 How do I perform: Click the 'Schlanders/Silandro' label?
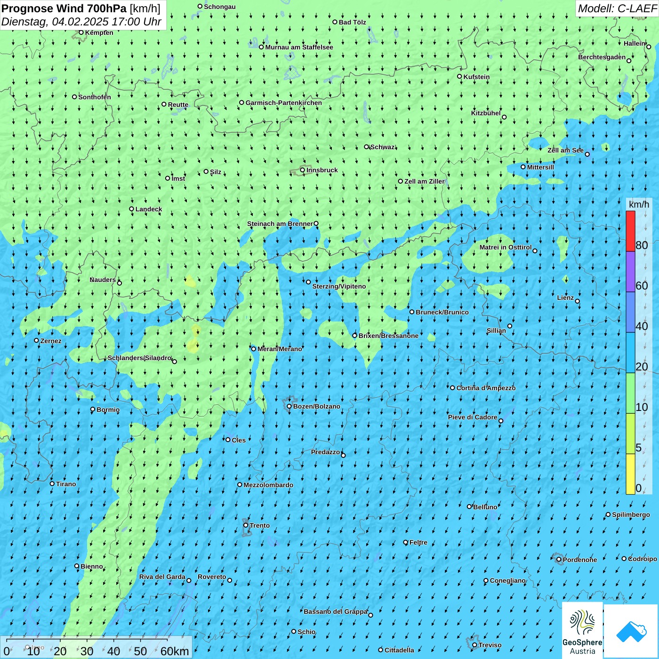pyautogui.click(x=139, y=358)
